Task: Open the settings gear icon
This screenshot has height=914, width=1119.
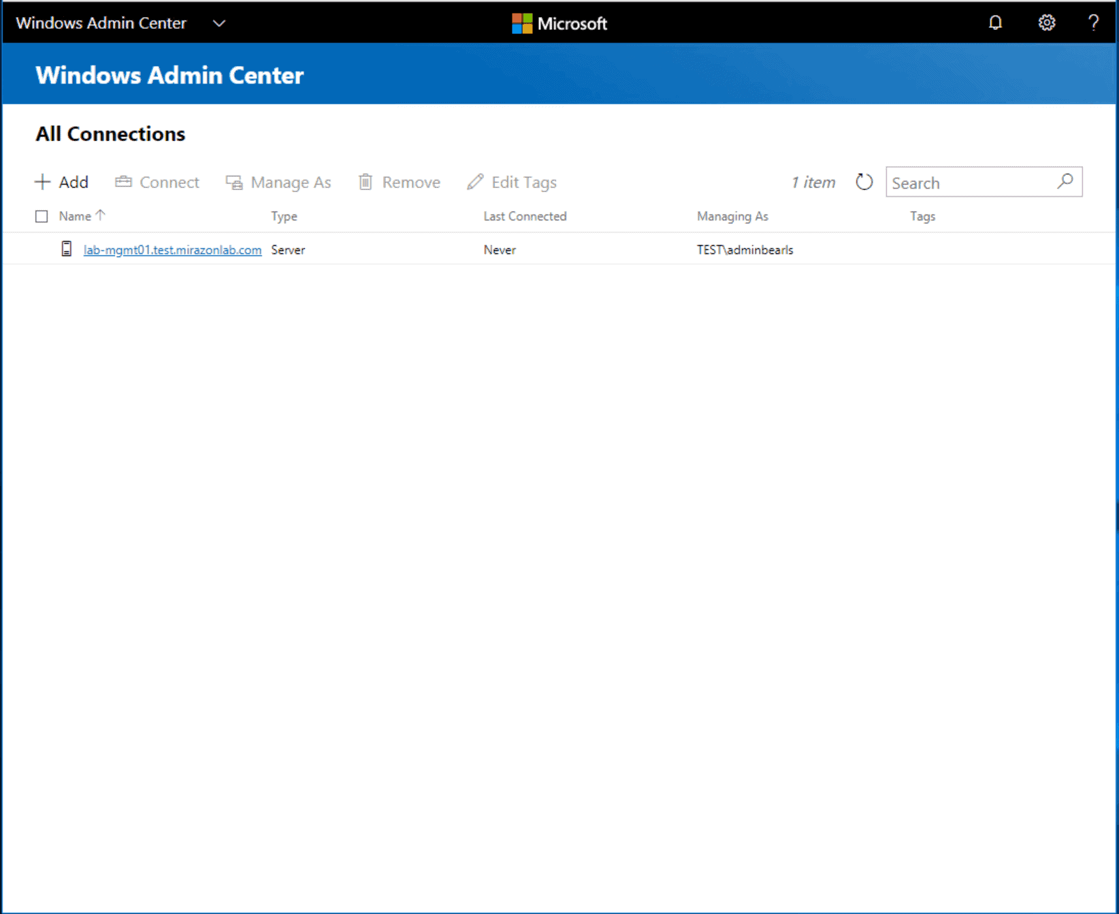Action: 1046,23
